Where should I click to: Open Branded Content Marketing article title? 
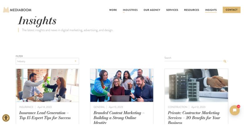pyautogui.click(x=119, y=118)
